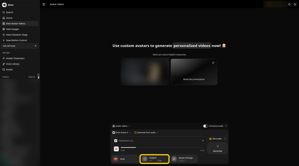Click the 'personalized videos' highlighted text

coord(192,46)
